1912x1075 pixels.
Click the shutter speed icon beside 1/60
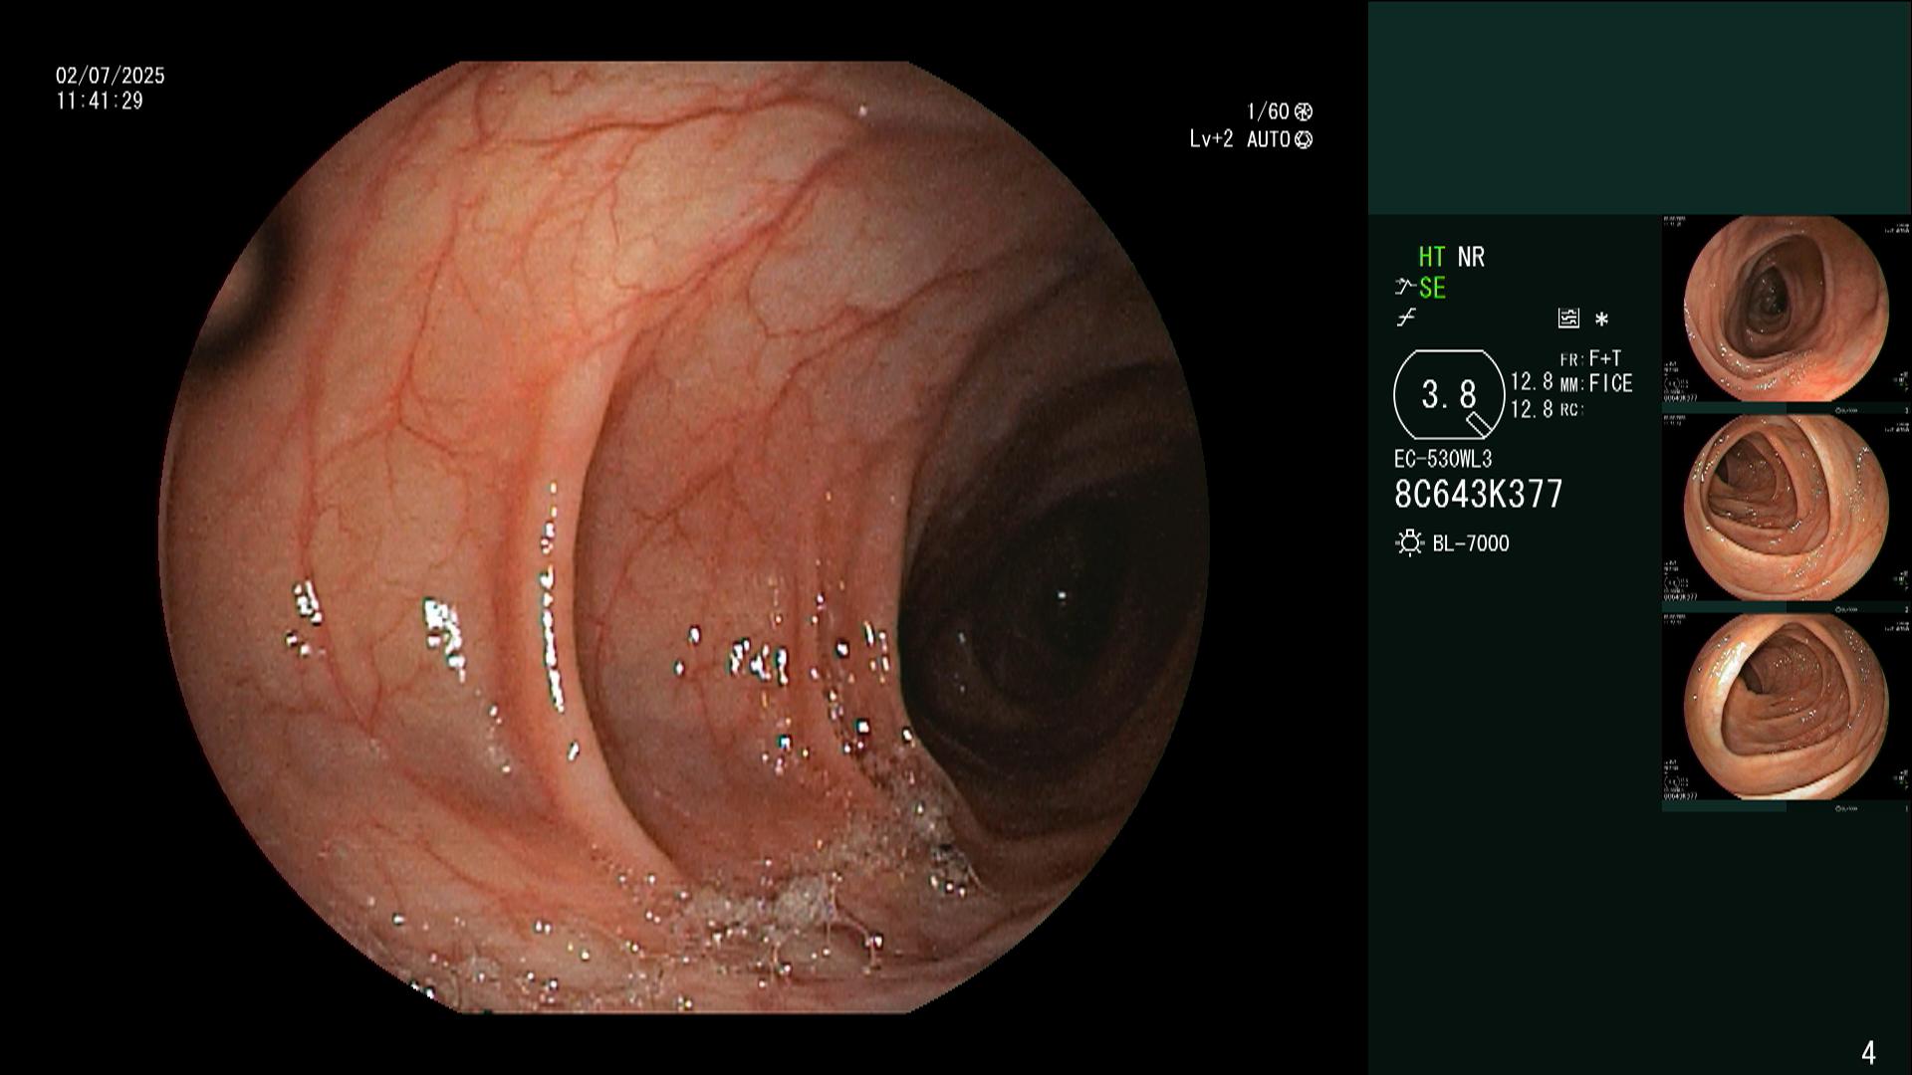1304,112
